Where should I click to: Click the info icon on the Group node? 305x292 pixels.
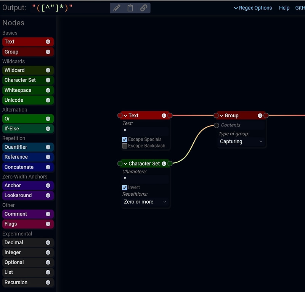260,115
